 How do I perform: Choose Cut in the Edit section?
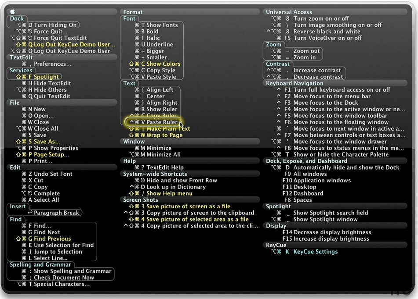click(x=32, y=180)
